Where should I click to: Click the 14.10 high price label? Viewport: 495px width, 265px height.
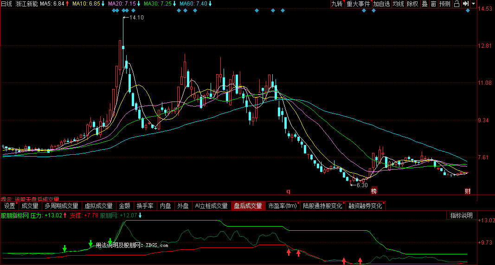(x=136, y=18)
